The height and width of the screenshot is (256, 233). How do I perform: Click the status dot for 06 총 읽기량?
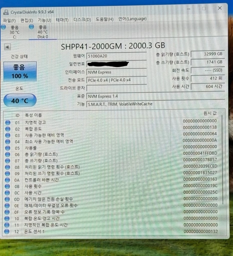pos(8,154)
